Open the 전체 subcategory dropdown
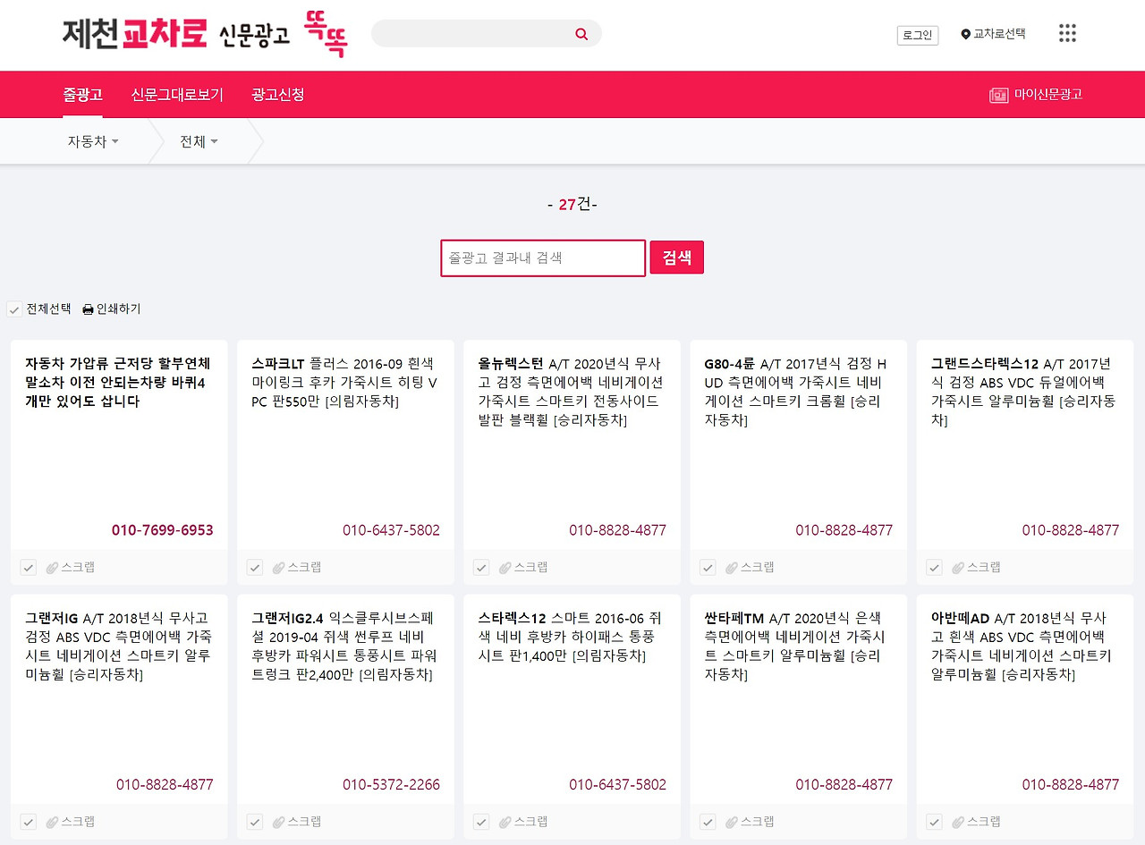Screen dimensions: 1145x845 click(x=199, y=141)
